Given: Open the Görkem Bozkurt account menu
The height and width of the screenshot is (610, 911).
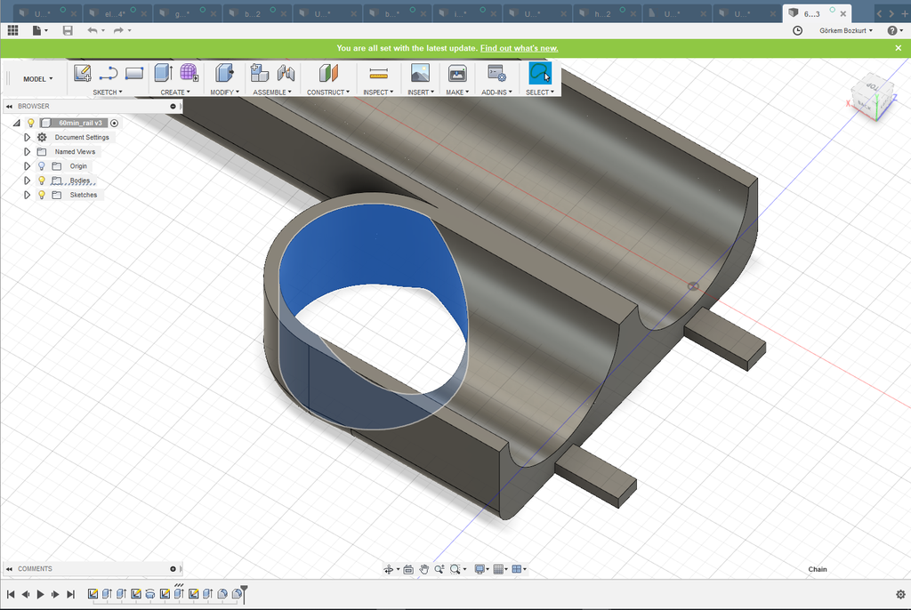Looking at the screenshot, I should coord(845,30).
